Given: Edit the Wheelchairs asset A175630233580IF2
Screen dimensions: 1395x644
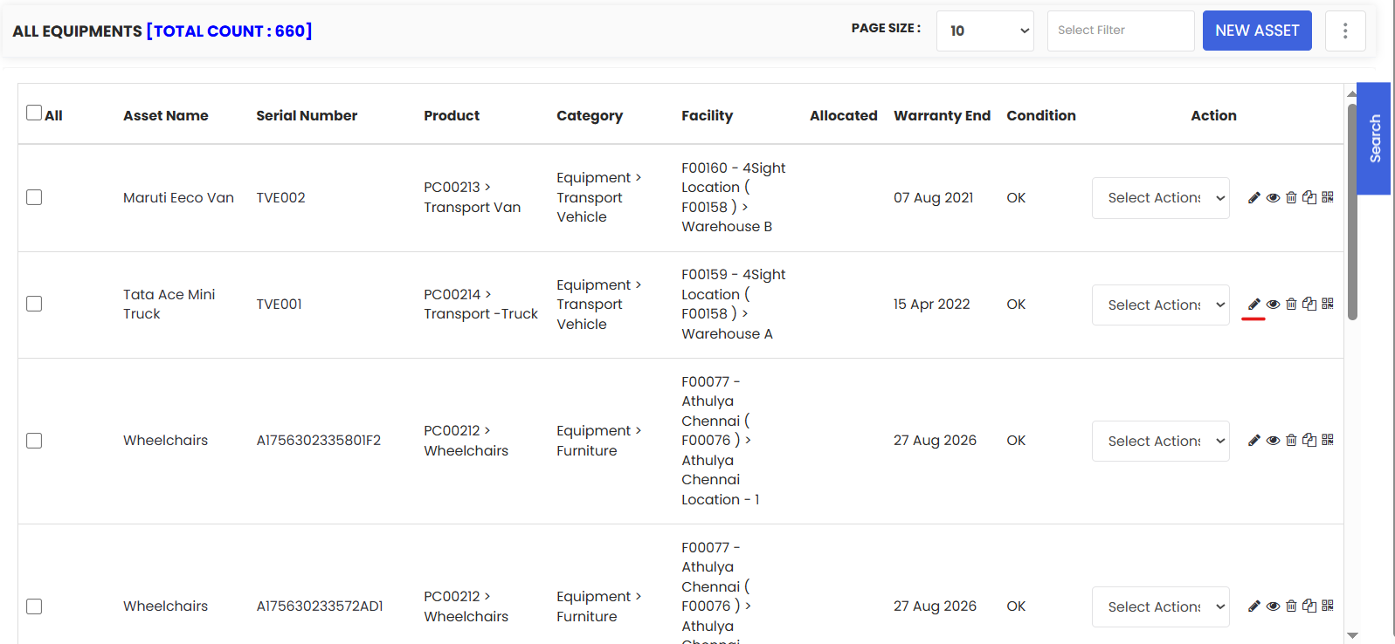Looking at the screenshot, I should click(1253, 441).
